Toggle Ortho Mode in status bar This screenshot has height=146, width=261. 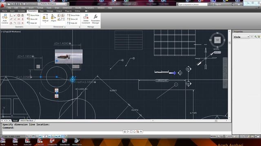(37, 137)
